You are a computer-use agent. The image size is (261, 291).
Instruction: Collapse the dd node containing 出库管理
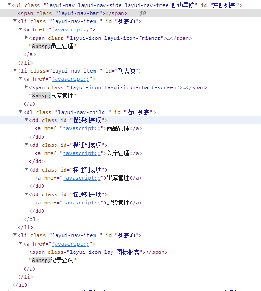(26, 169)
